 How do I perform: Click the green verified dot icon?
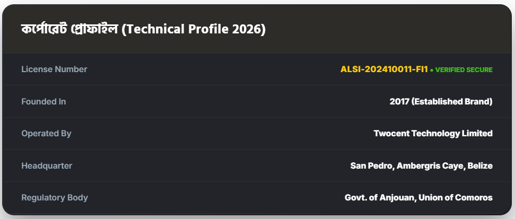432,70
